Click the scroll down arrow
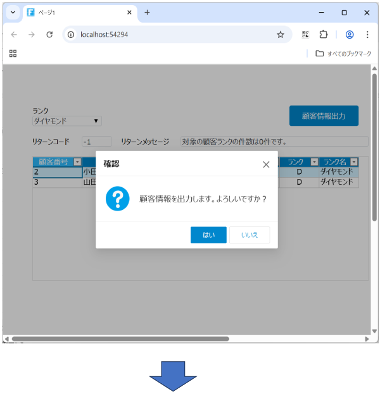 [374, 331]
